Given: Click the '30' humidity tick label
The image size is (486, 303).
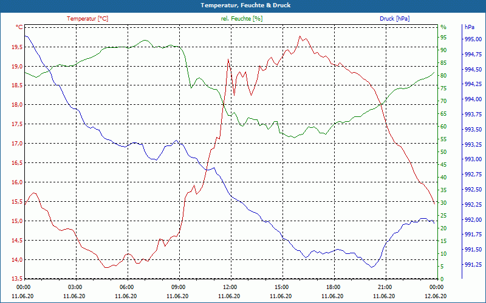Looking at the screenshot, I should coord(443,203).
